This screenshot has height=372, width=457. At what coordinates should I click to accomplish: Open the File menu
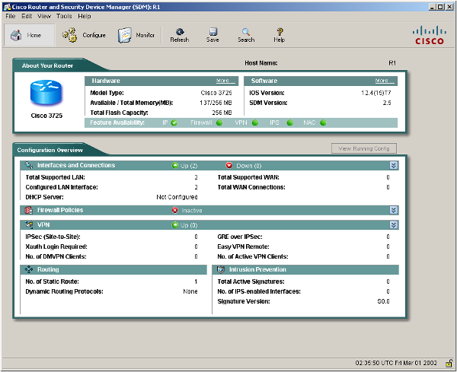pos(11,16)
